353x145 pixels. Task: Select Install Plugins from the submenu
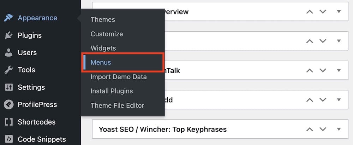tap(112, 91)
